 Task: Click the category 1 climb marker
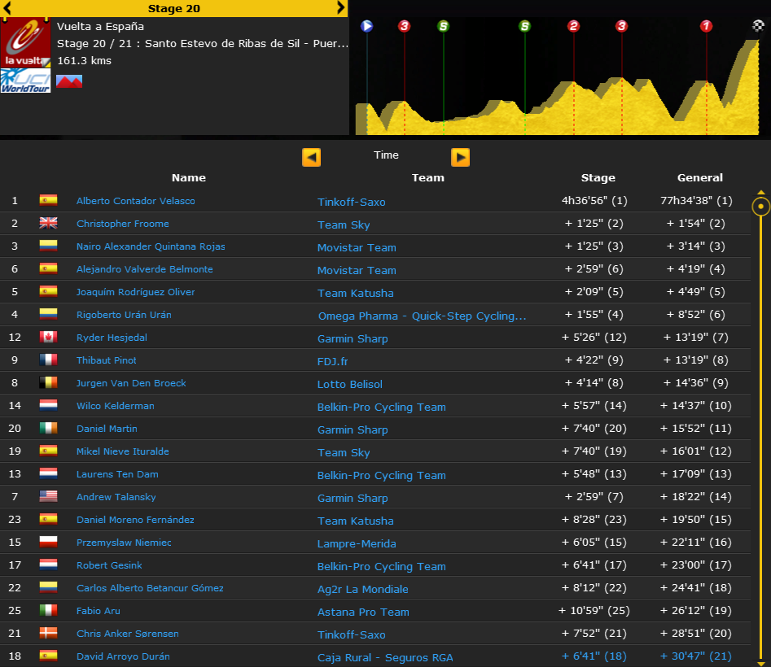[706, 26]
